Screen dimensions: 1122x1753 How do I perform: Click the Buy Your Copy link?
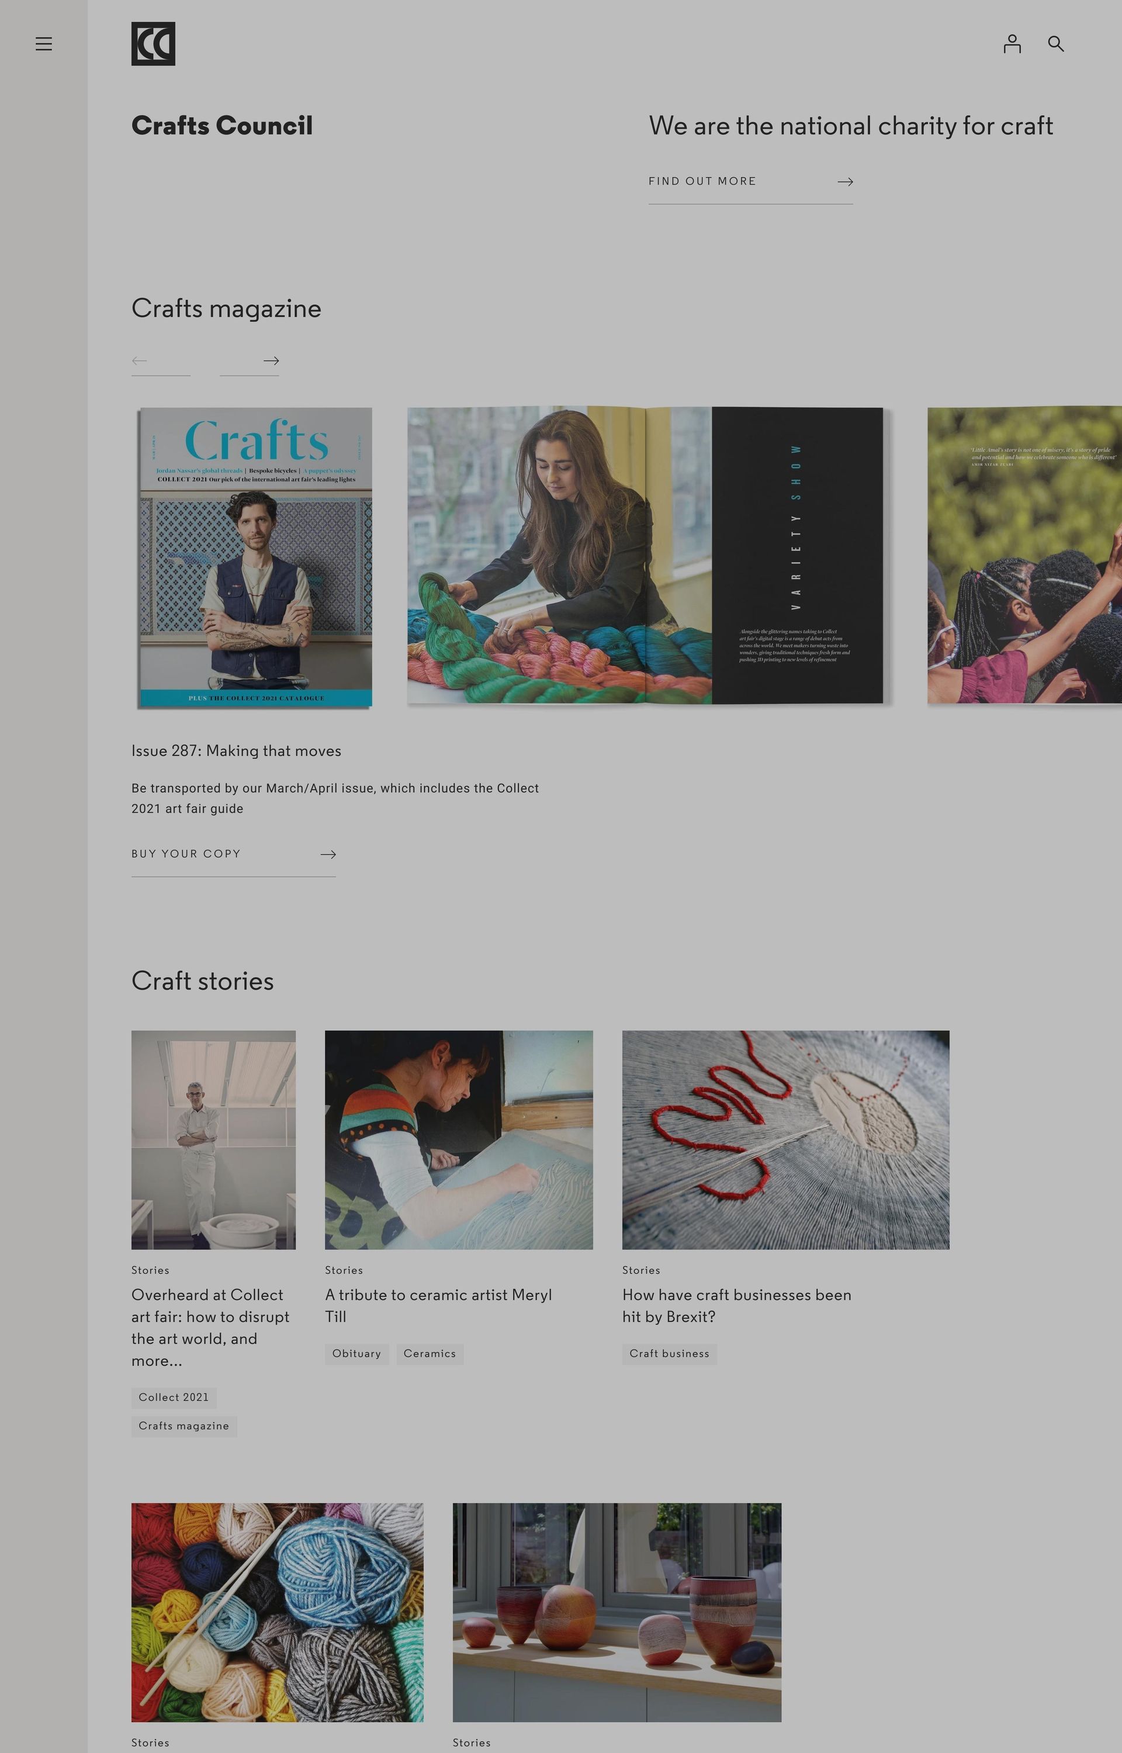click(186, 854)
